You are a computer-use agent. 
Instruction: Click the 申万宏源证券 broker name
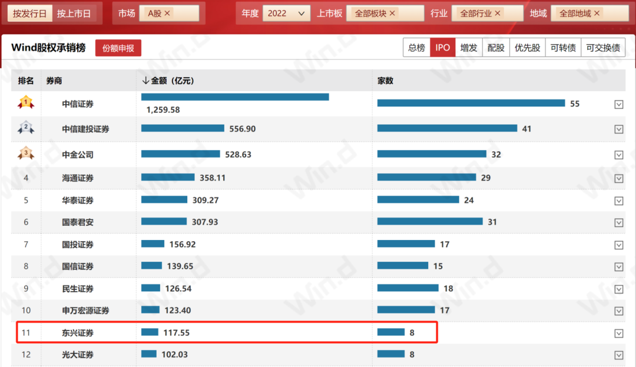85,311
